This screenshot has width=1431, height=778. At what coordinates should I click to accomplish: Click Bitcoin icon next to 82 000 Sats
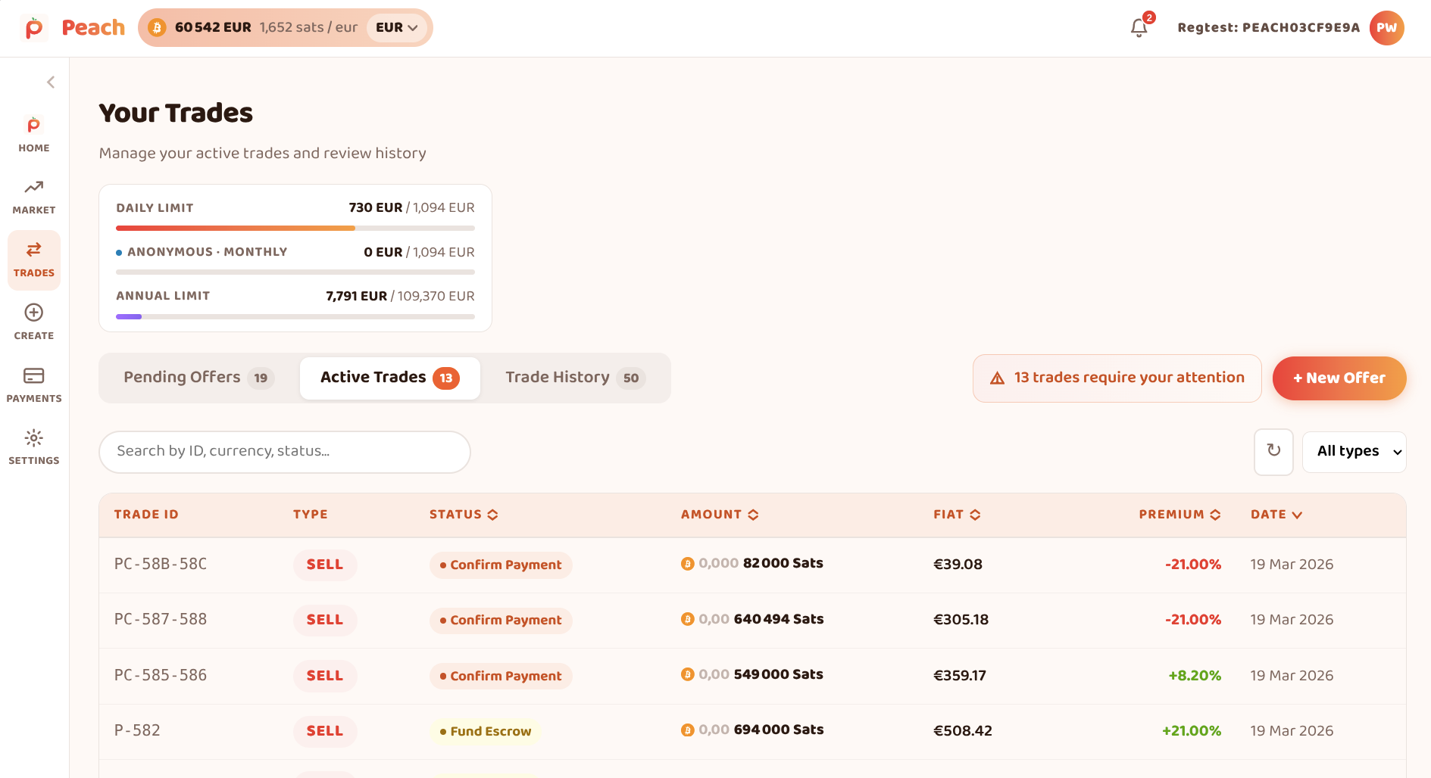click(x=688, y=564)
